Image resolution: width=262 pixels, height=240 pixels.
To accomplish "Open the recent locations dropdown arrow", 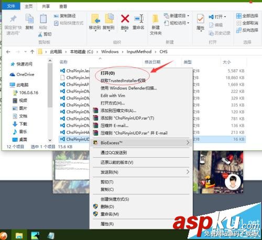I will 26,52.
